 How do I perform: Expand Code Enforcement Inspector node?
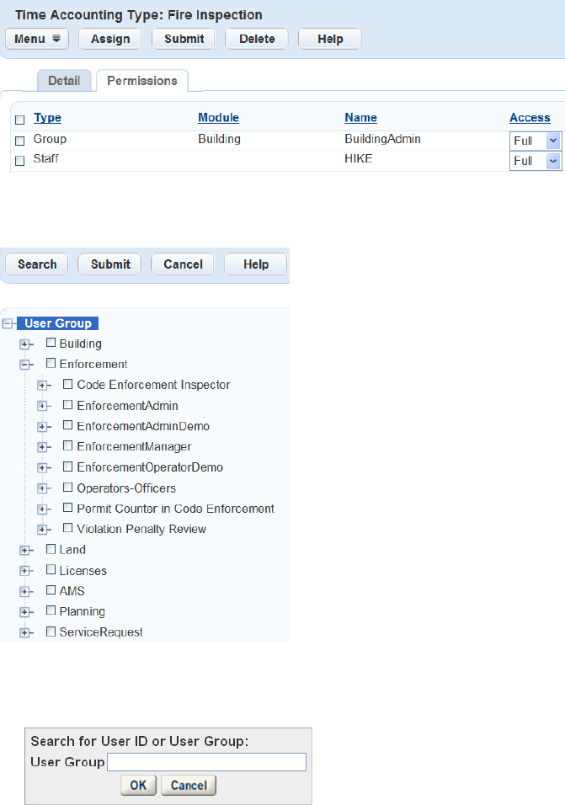(x=42, y=385)
